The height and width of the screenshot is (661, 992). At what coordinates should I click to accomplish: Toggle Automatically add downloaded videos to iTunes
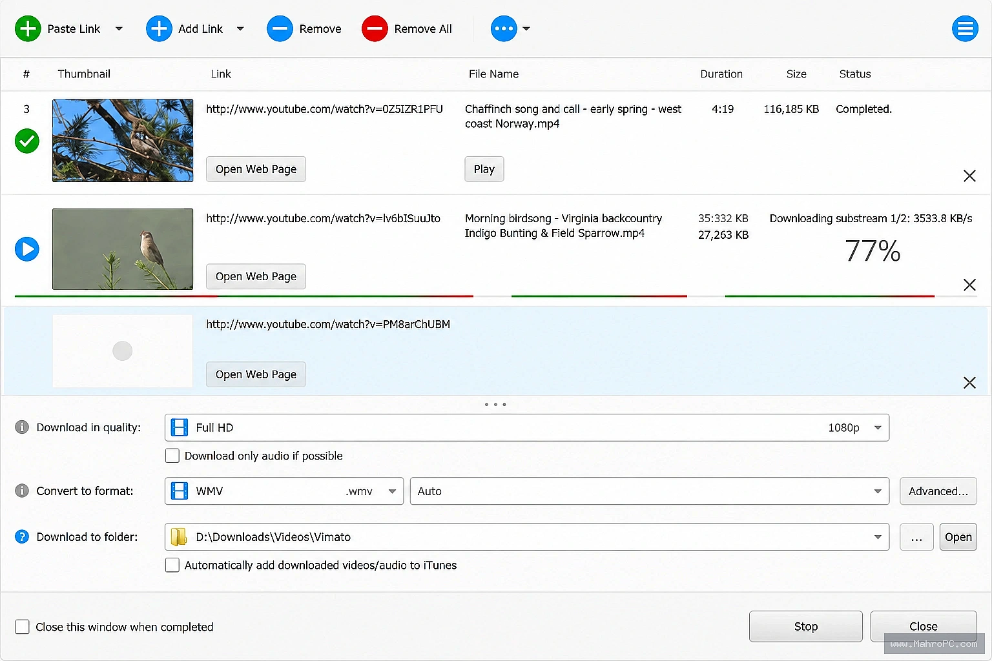click(x=172, y=565)
